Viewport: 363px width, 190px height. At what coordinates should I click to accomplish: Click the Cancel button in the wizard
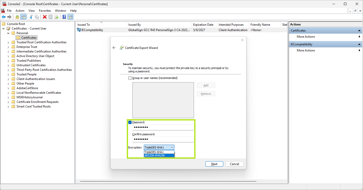click(234, 164)
